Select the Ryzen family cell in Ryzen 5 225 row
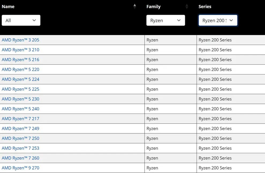The width and height of the screenshot is (265, 173). 171,89
